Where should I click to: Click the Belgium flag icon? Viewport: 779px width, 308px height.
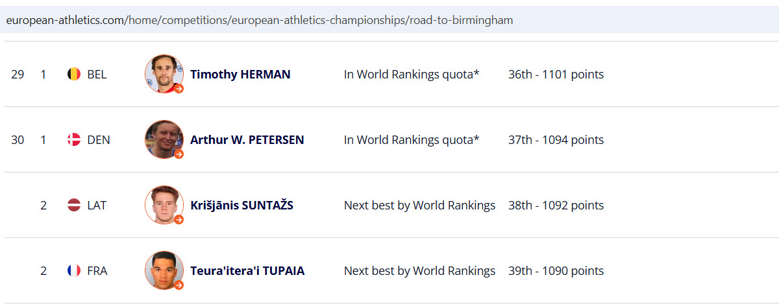74,75
